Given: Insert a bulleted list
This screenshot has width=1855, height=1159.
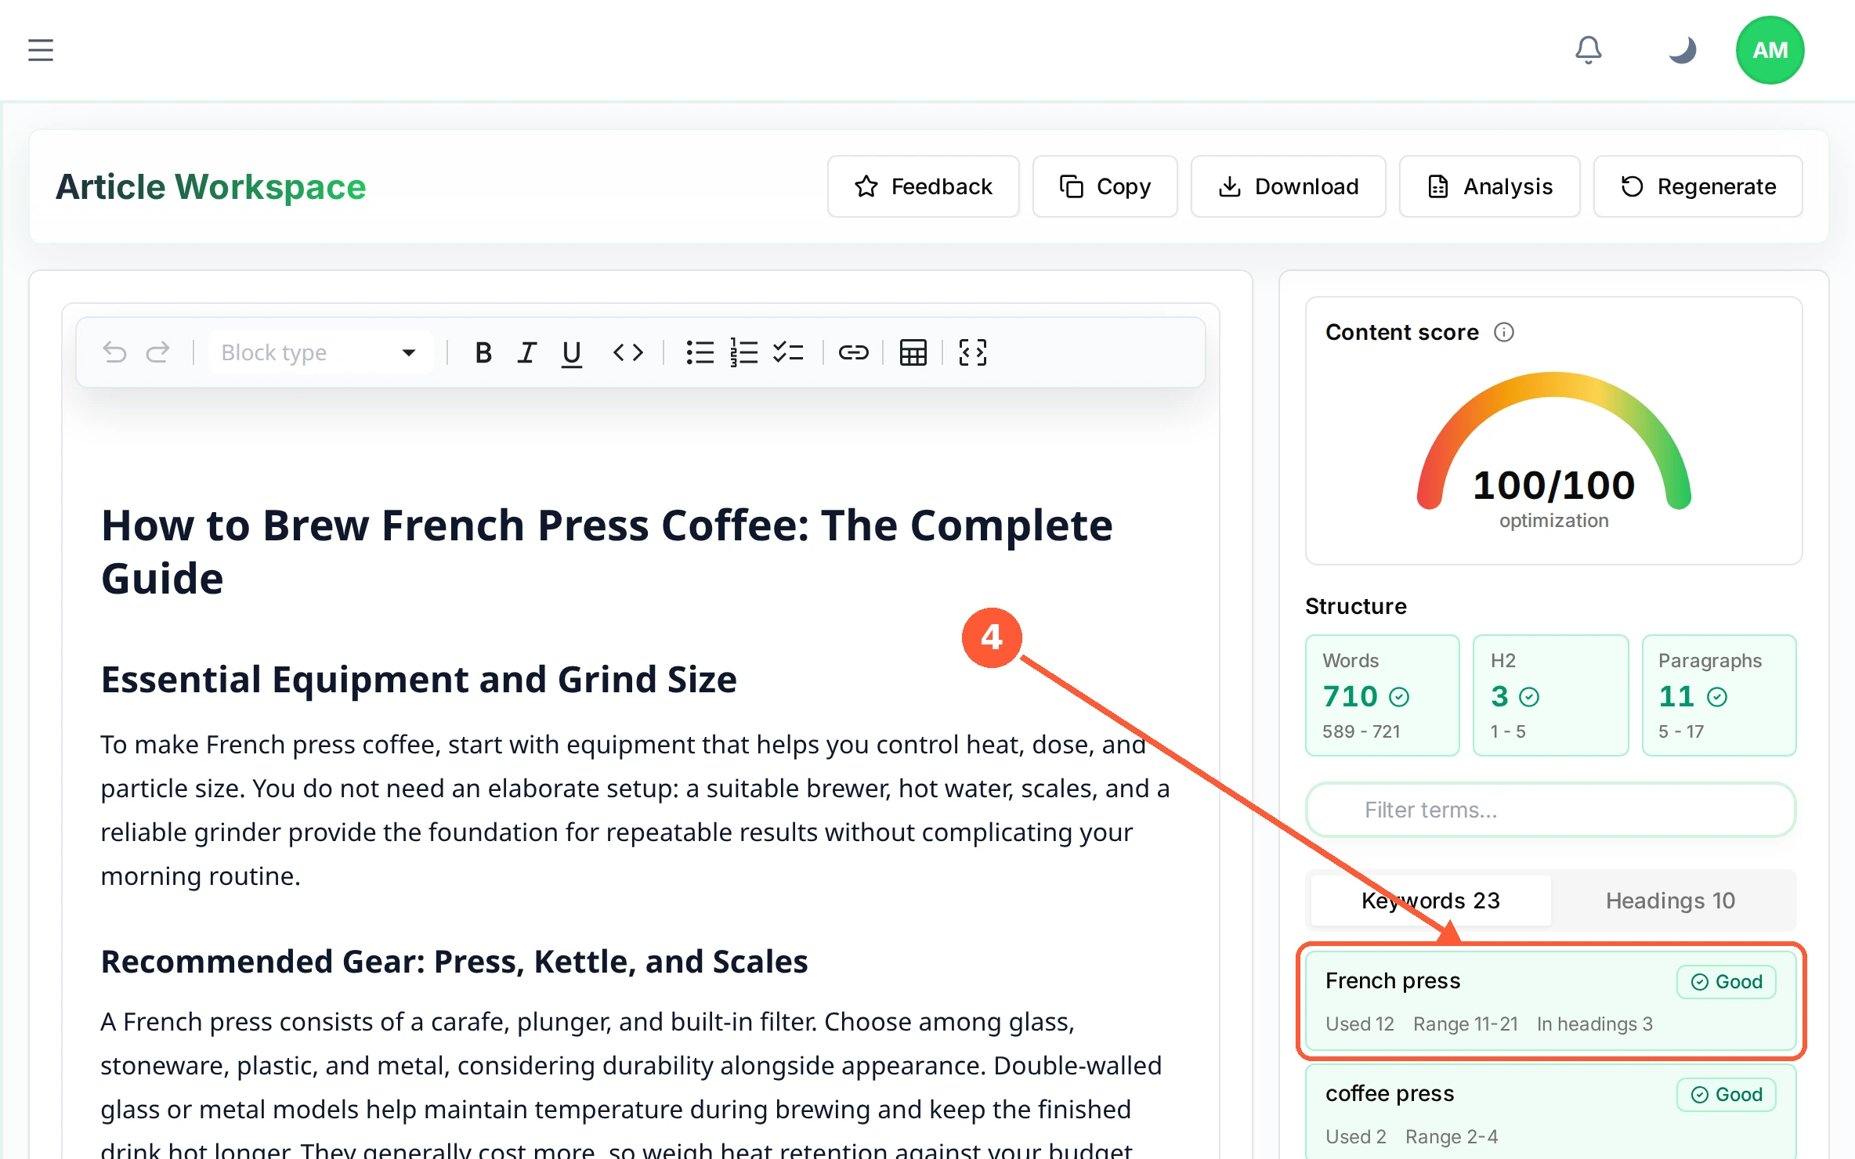Looking at the screenshot, I should [x=700, y=352].
